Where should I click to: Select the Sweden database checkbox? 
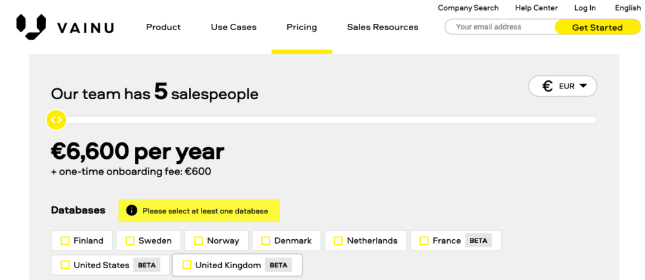point(130,240)
